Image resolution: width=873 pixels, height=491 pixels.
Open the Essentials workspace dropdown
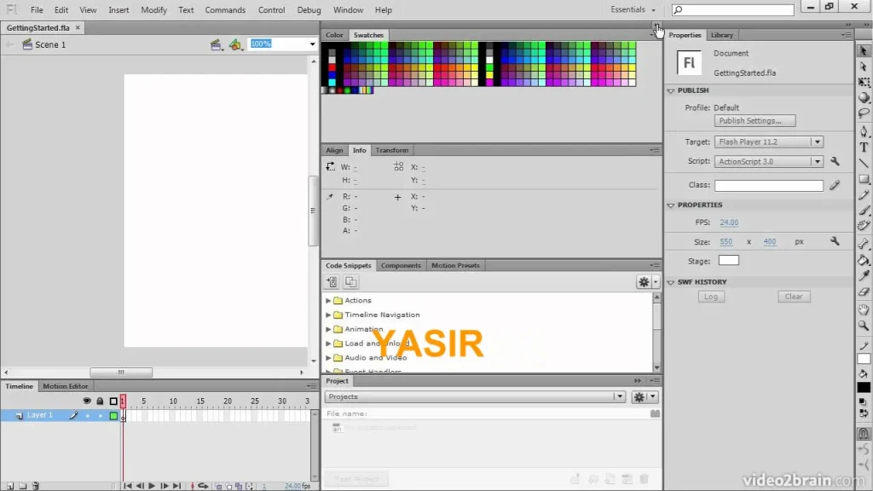633,9
